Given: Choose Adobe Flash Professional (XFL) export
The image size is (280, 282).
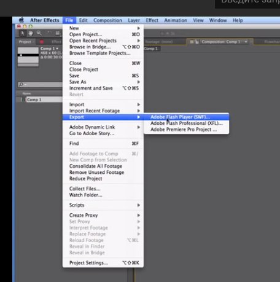Looking at the screenshot, I should (x=186, y=123).
